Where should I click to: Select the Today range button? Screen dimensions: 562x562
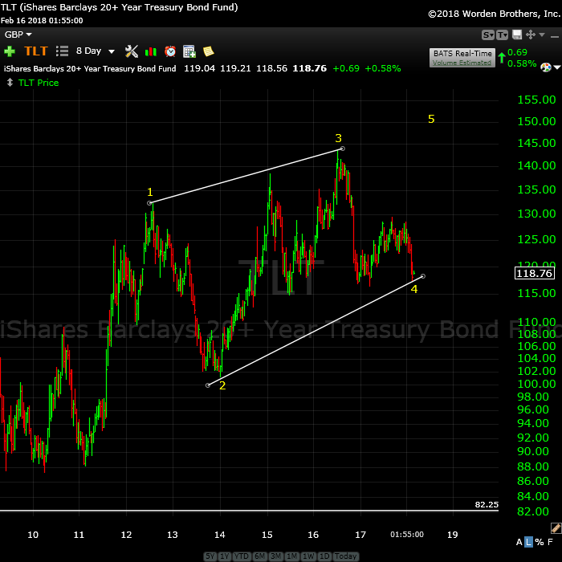click(x=345, y=556)
